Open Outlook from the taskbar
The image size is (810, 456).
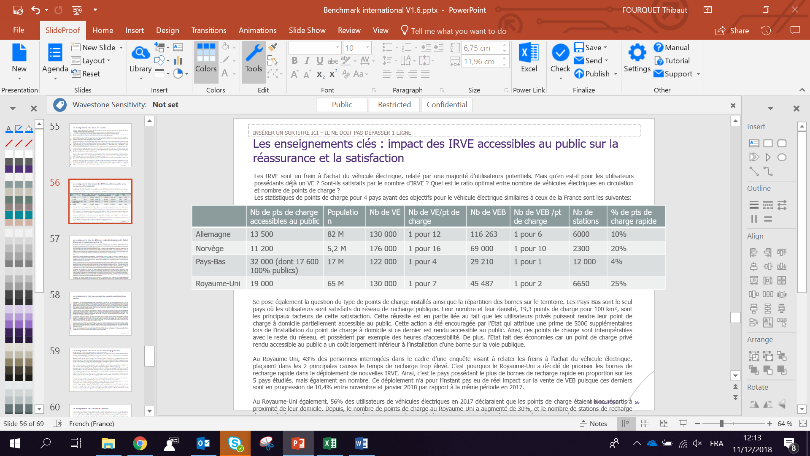(x=203, y=443)
